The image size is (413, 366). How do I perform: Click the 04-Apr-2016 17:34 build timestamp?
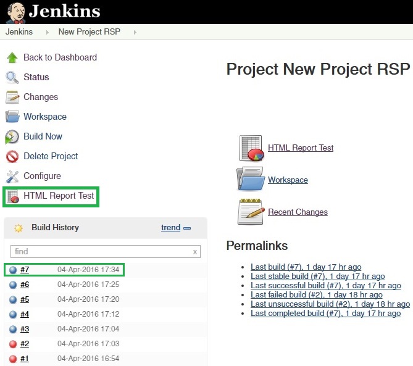pyautogui.click(x=88, y=270)
